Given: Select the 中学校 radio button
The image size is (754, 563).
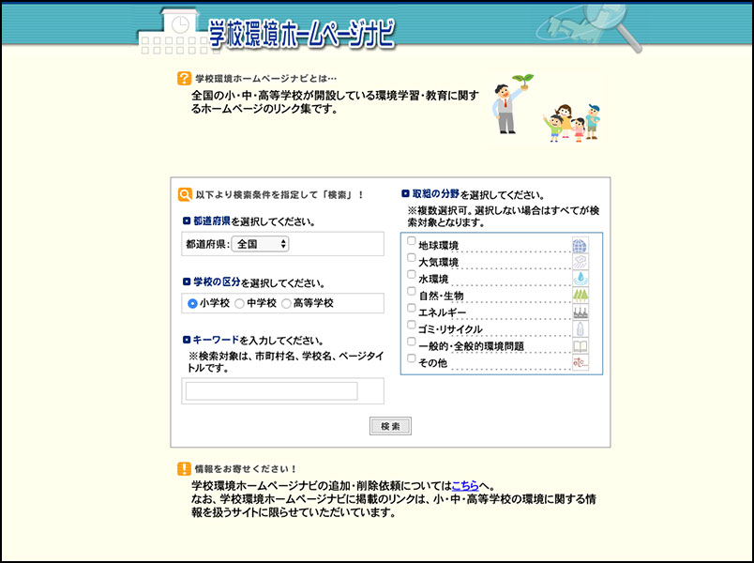Looking at the screenshot, I should click(x=239, y=304).
